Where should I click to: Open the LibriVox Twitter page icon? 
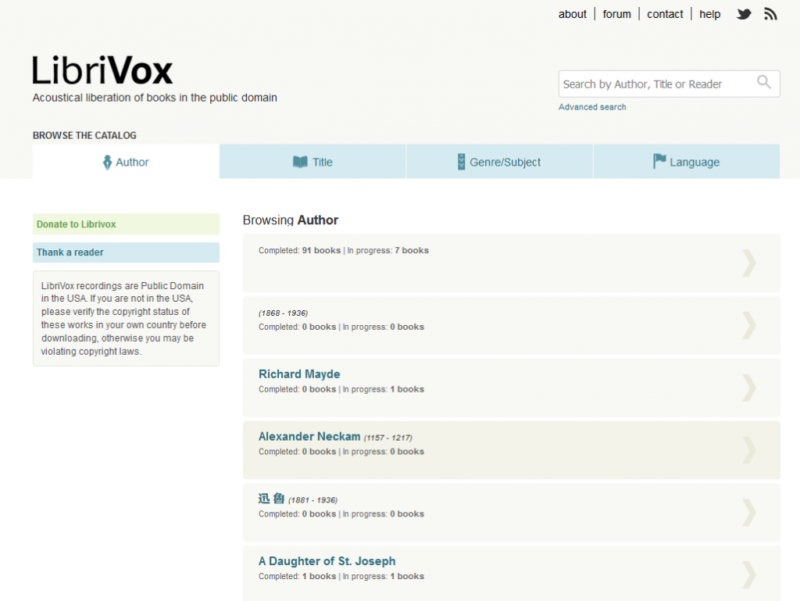click(744, 14)
